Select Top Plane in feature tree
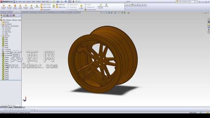This screenshot has width=210, height=118. click(x=7, y=30)
